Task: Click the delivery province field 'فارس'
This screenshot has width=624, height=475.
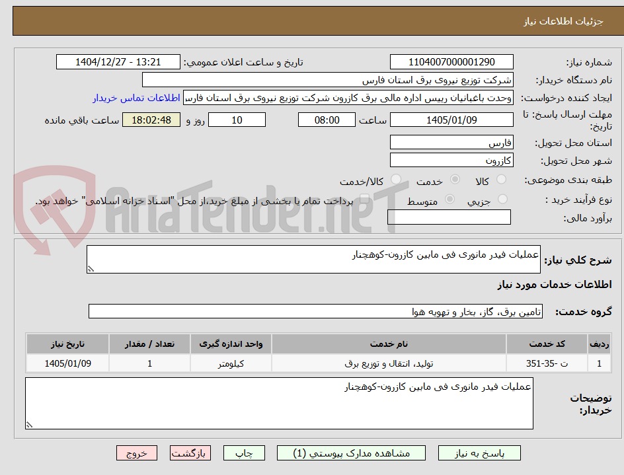Action: point(451,143)
